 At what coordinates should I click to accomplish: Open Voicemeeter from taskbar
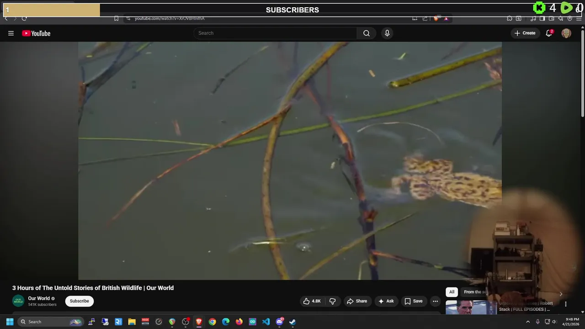coord(145,322)
